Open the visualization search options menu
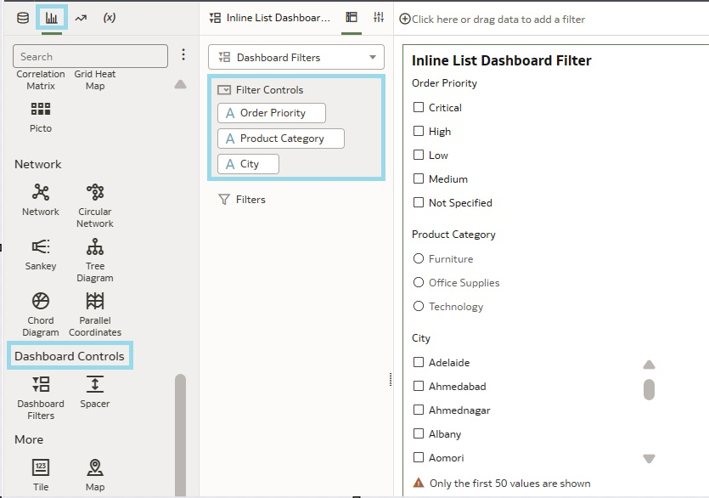 pyautogui.click(x=183, y=55)
